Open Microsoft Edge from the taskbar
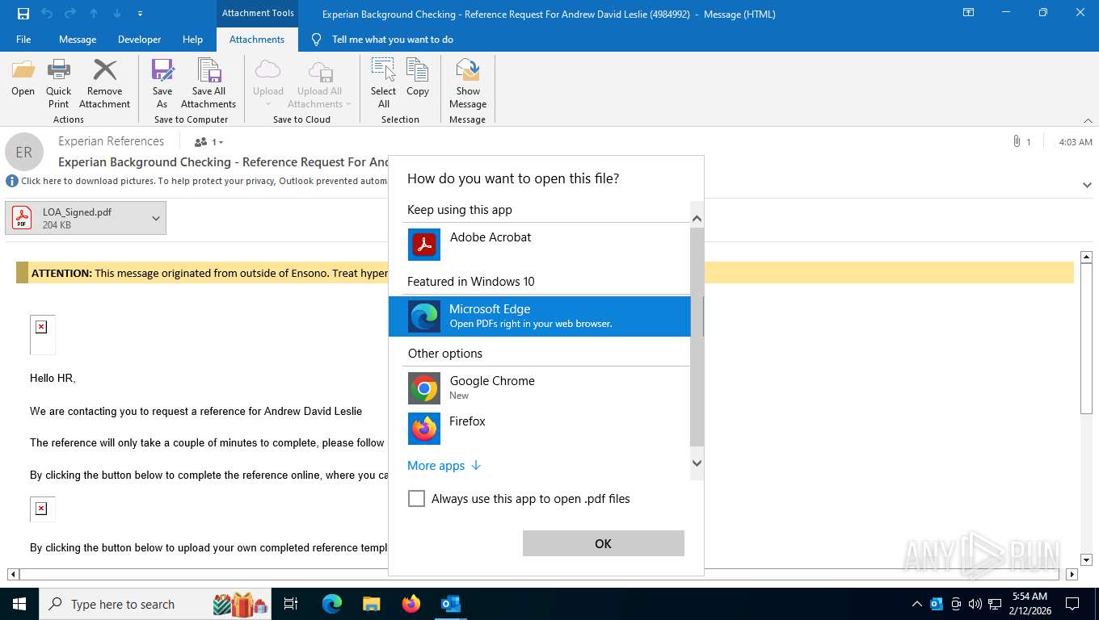 coord(332,603)
